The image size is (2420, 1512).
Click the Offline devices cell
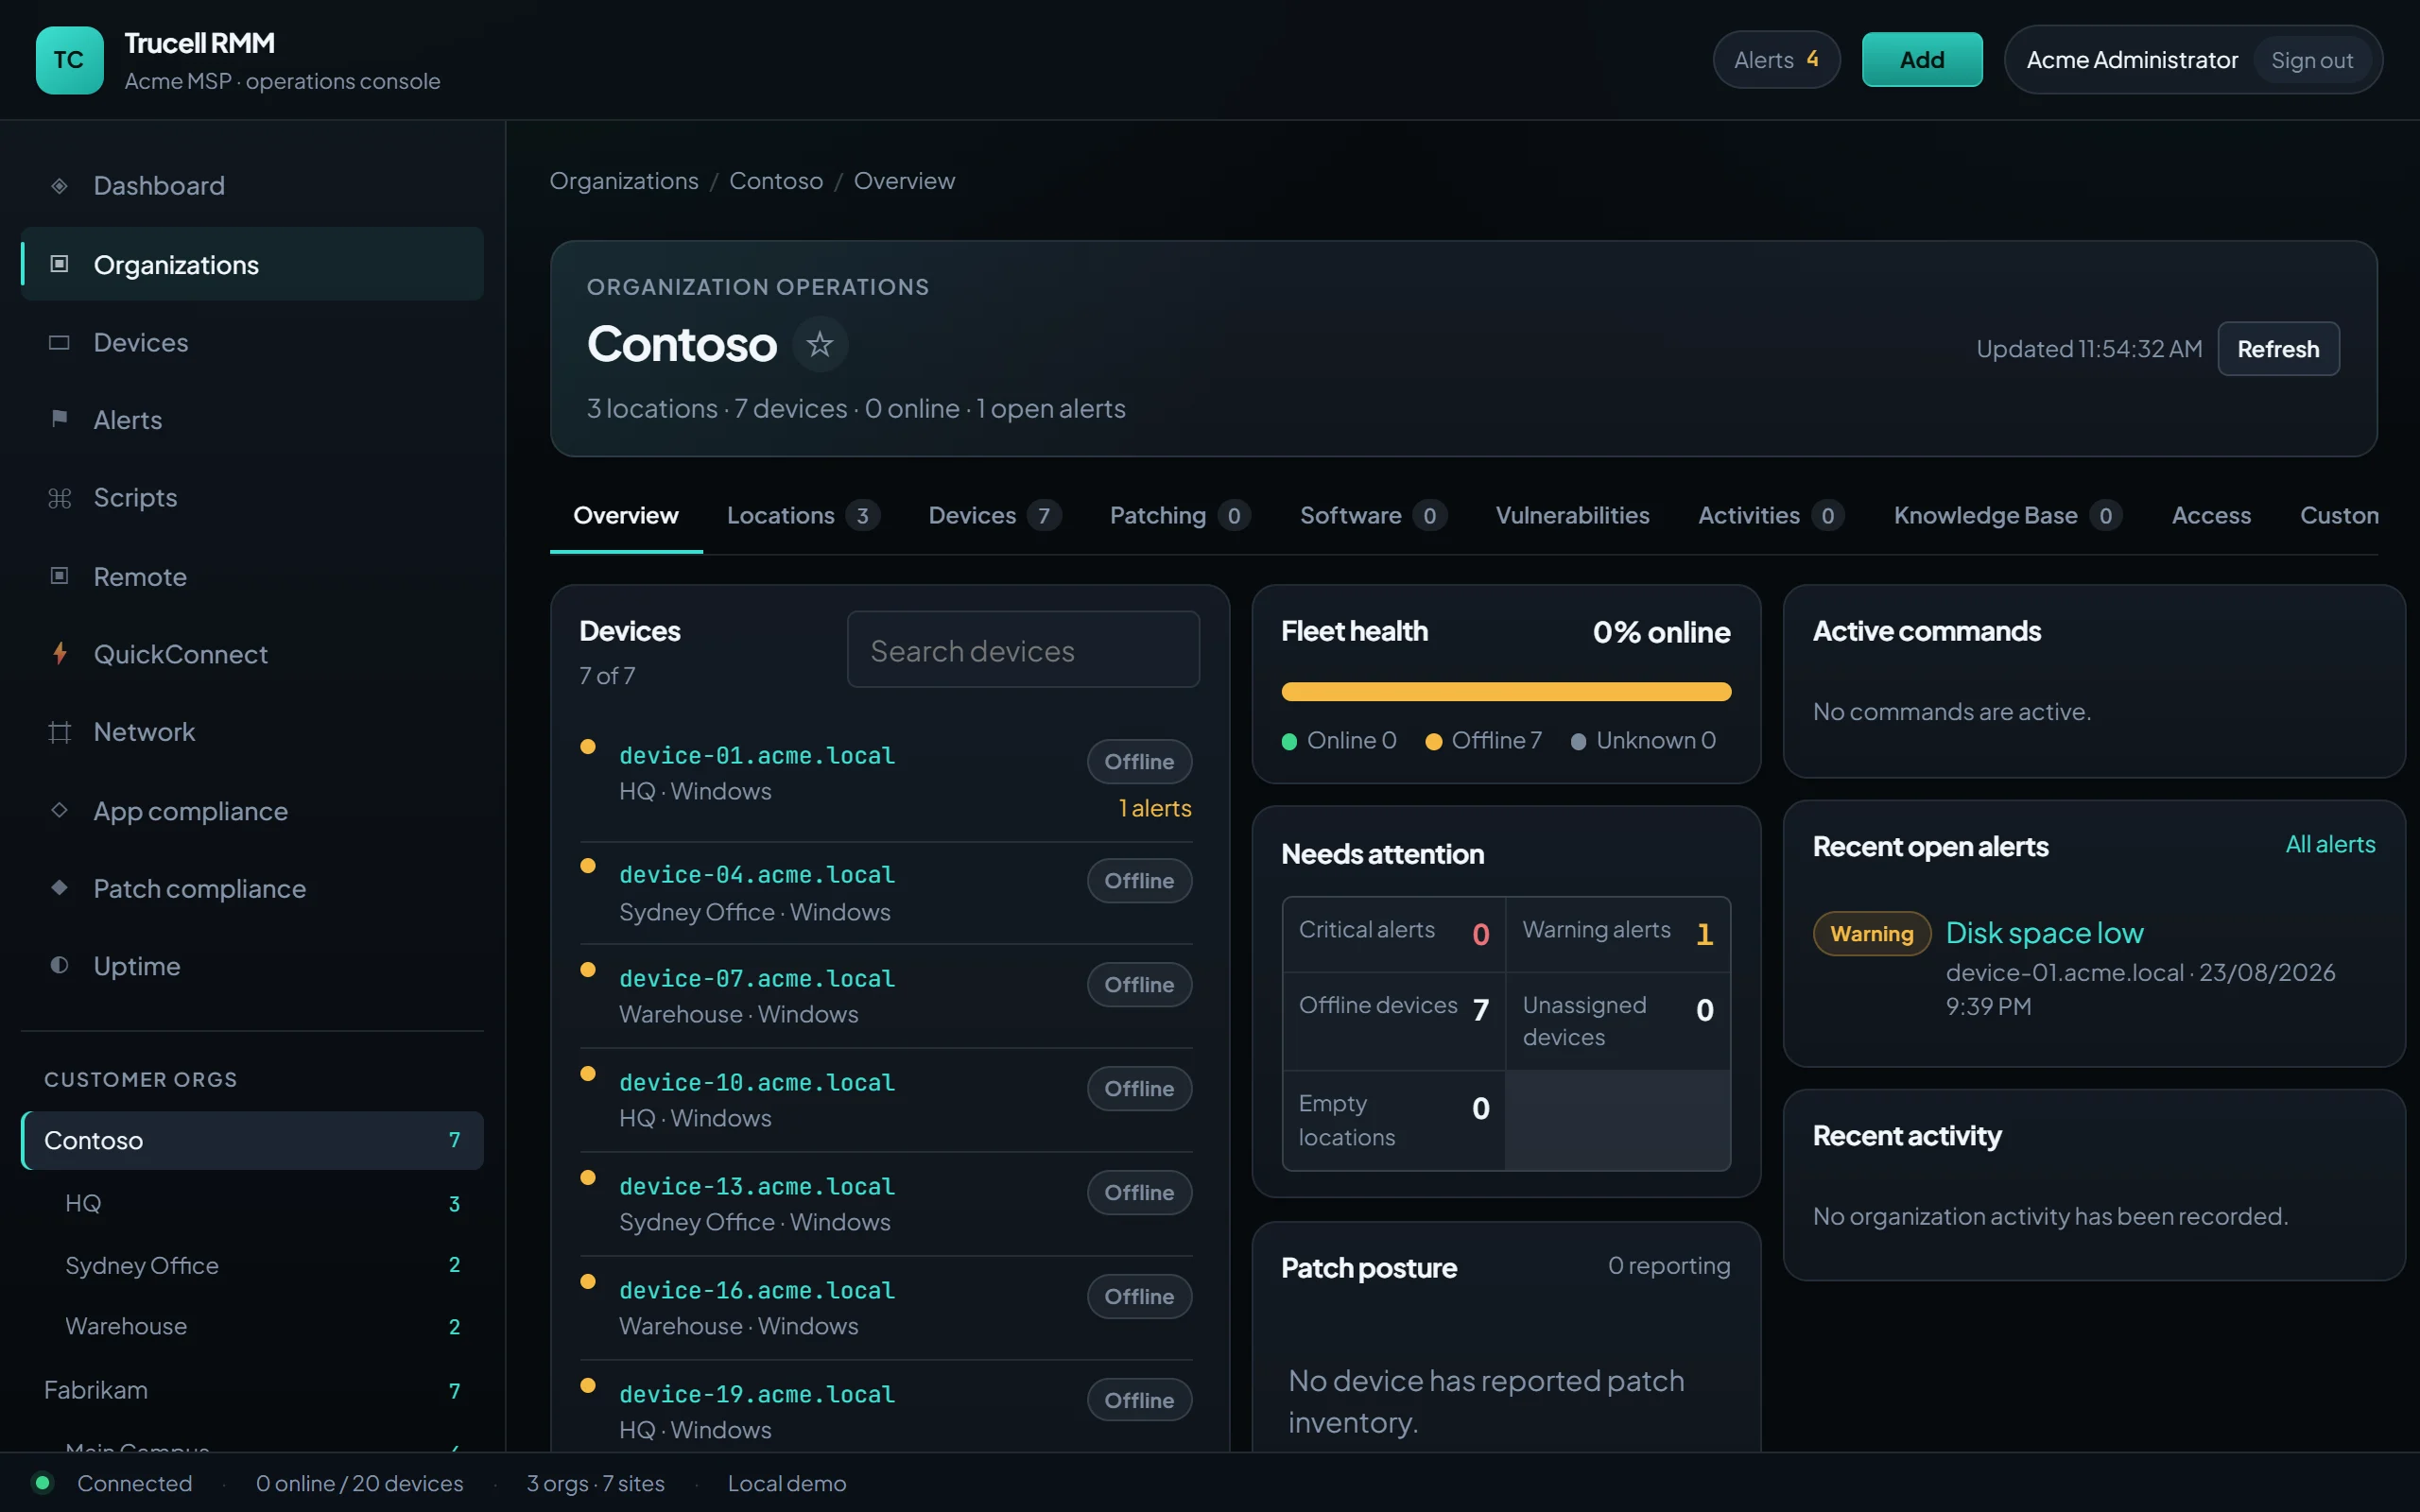tap(1394, 1021)
